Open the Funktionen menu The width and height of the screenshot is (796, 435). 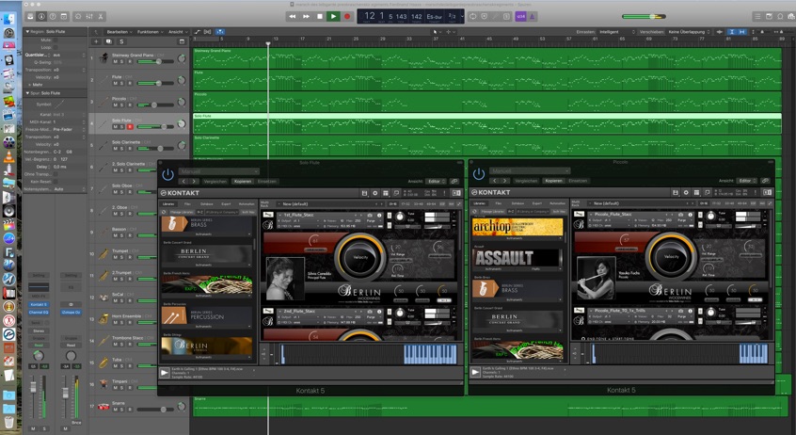[x=151, y=31]
